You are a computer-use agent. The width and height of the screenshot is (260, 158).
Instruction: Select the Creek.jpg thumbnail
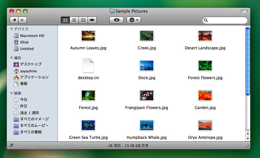(x=147, y=36)
